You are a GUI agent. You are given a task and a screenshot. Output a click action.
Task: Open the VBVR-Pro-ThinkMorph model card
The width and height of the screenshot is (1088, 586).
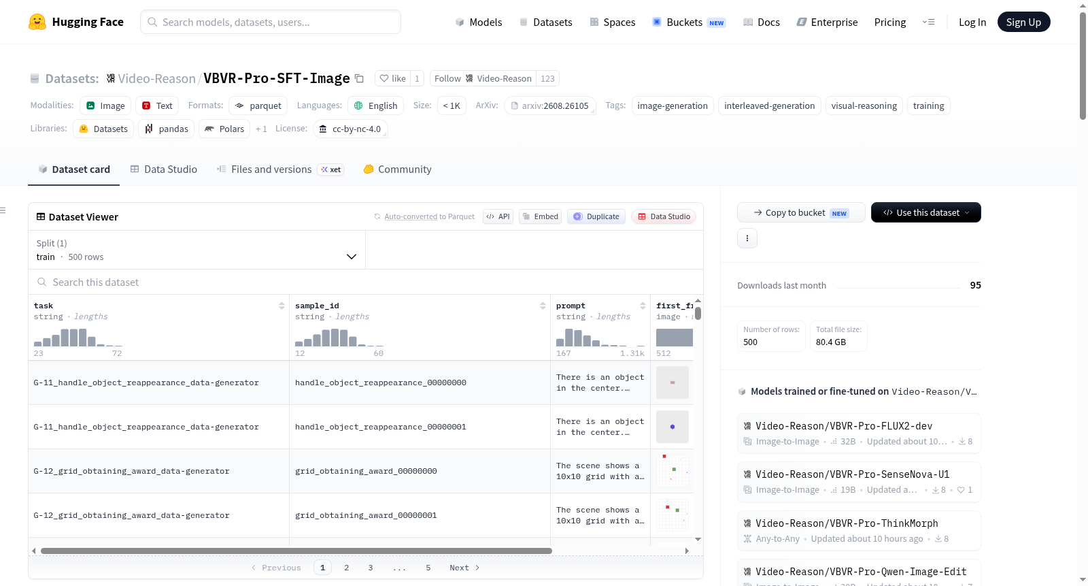coord(859,530)
